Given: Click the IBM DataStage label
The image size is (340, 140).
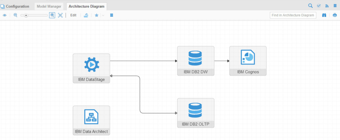Looking at the screenshot, I should (x=92, y=80).
